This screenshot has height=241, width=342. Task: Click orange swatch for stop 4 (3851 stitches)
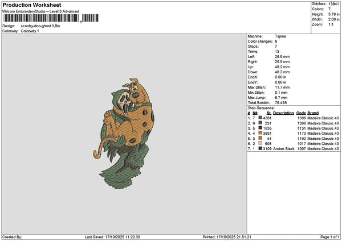pos(260,133)
